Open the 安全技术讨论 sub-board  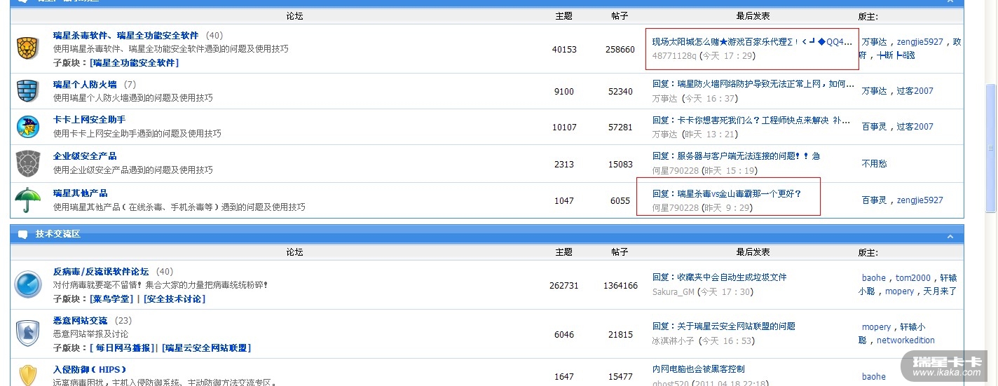[x=175, y=298]
